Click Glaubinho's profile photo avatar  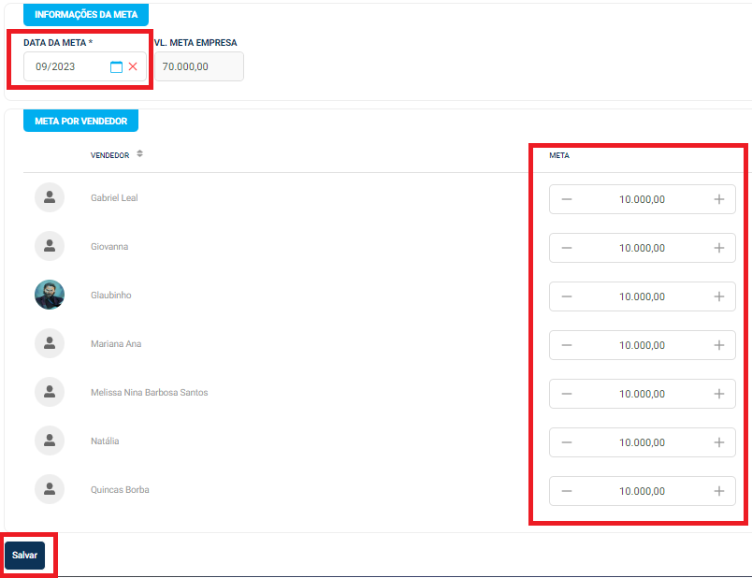pyautogui.click(x=50, y=295)
